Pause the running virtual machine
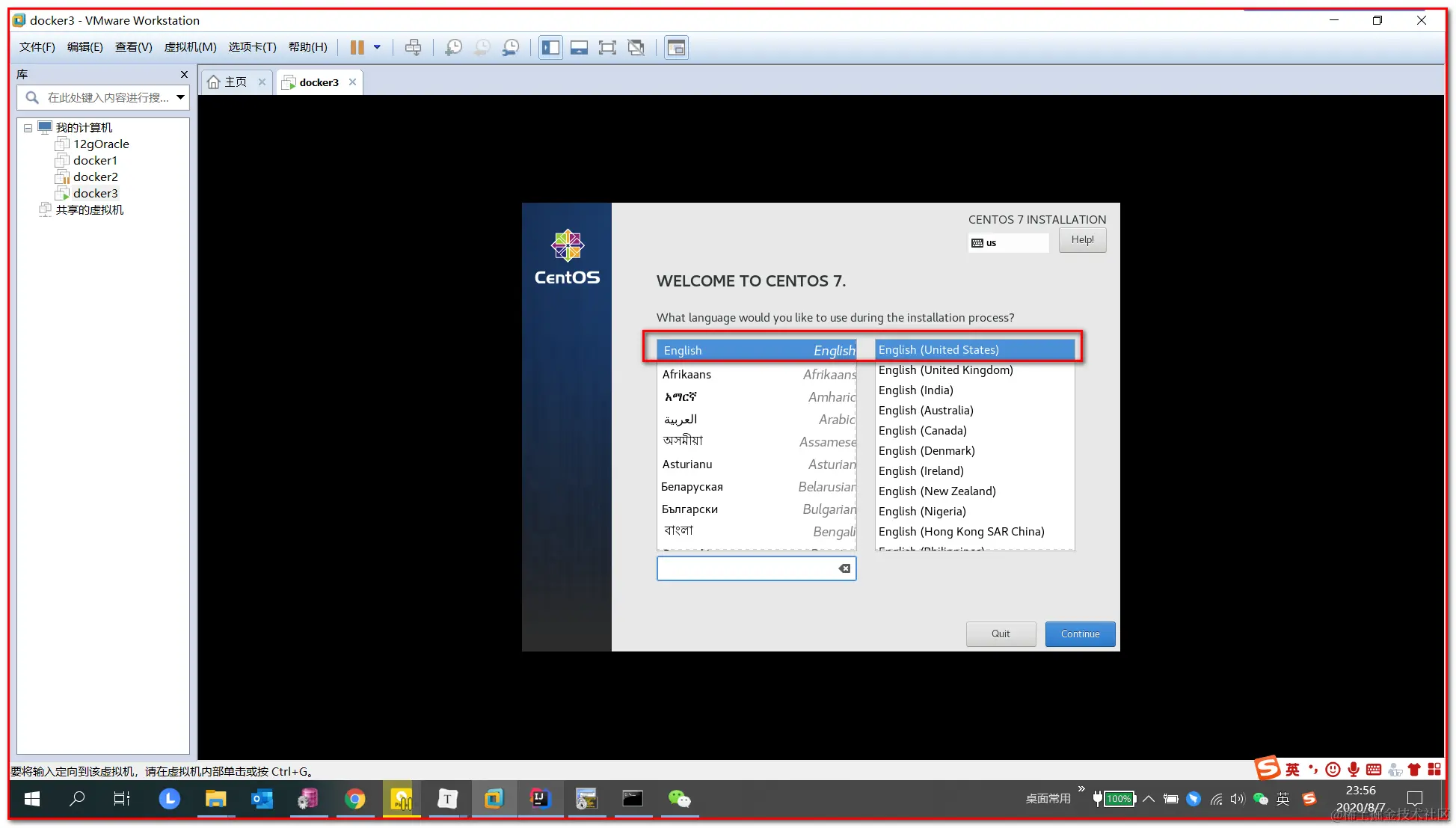 click(x=357, y=47)
